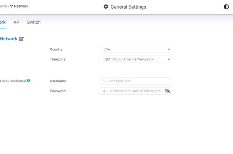Focus the Username input field
Viewport: 233px width, 154px height.
(x=135, y=81)
